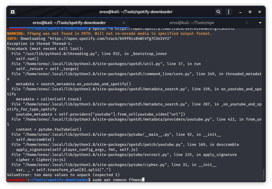The image size is (272, 189).
Task: Click the pytube/extract.py path line
Action: (x=124, y=155)
